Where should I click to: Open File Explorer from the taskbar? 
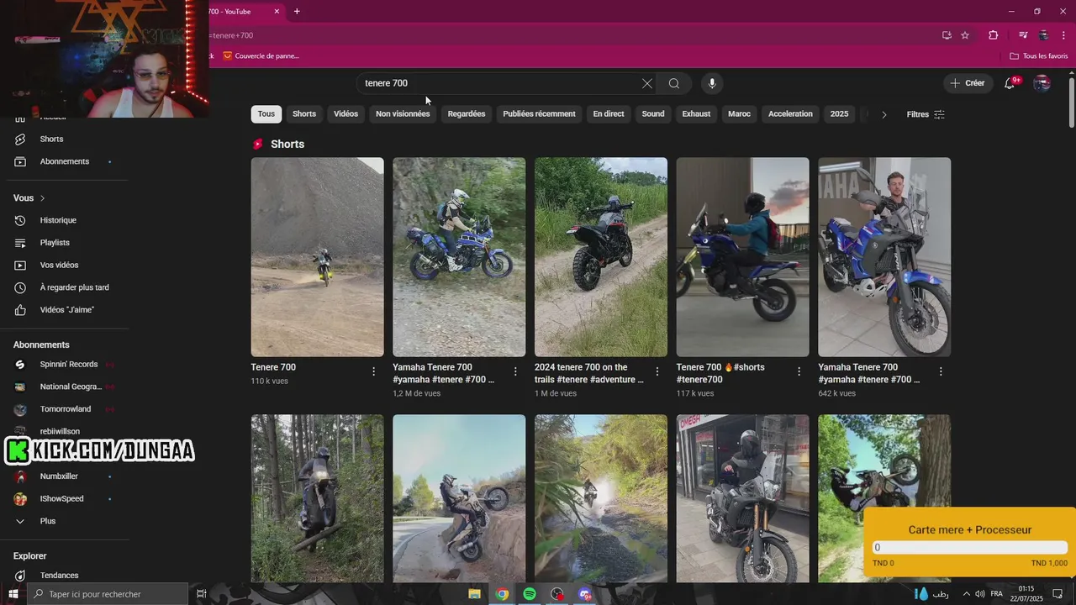(x=474, y=594)
